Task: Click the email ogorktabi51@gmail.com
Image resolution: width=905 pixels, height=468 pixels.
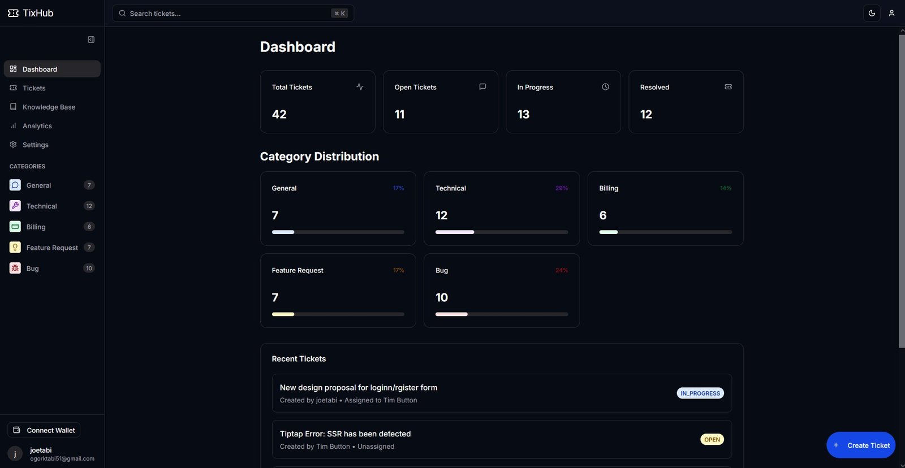Action: tap(62, 458)
